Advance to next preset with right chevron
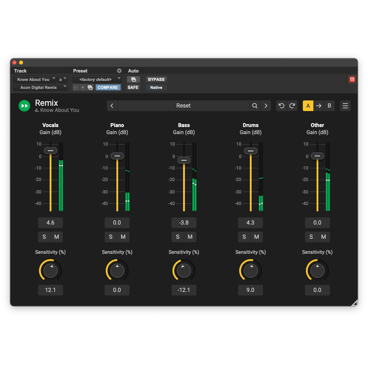Viewport: 368px width, 368px height. (x=266, y=106)
